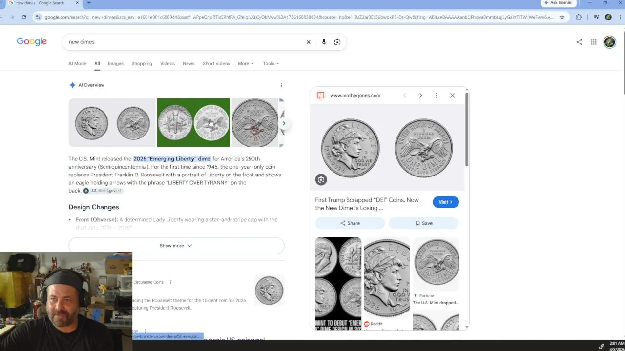This screenshot has width=625, height=351.
Task: Open the browser Extensions menu
Action: point(579,17)
